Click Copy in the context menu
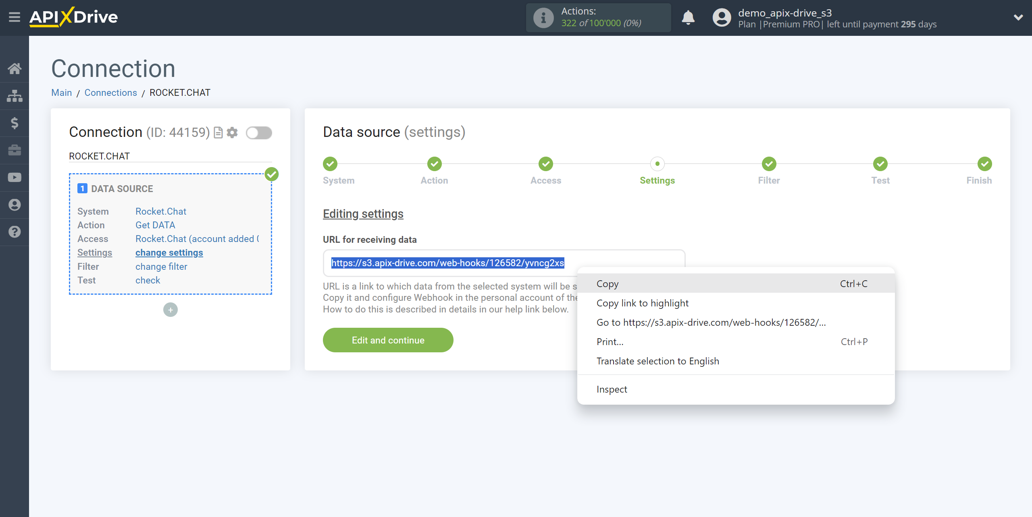1032x517 pixels. (x=607, y=283)
